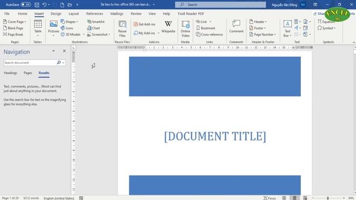Viewport: 356px width, 200px height.
Task: Click the title bar Search box
Action: coord(220,4)
